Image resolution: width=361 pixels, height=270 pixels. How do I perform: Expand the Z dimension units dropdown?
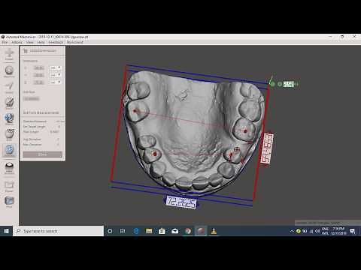click(55, 82)
